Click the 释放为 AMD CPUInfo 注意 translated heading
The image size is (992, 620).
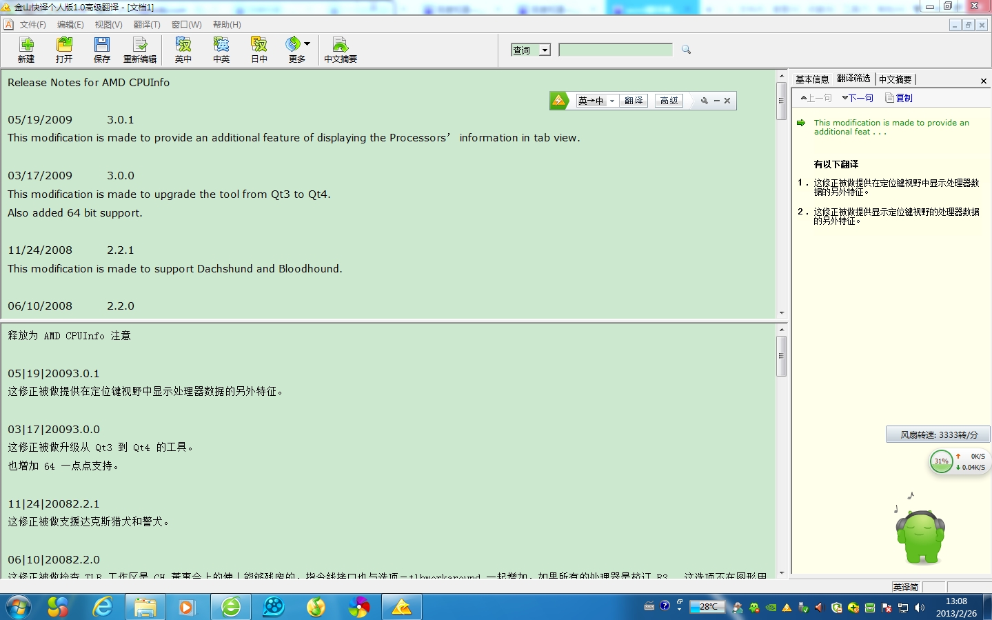click(x=69, y=336)
